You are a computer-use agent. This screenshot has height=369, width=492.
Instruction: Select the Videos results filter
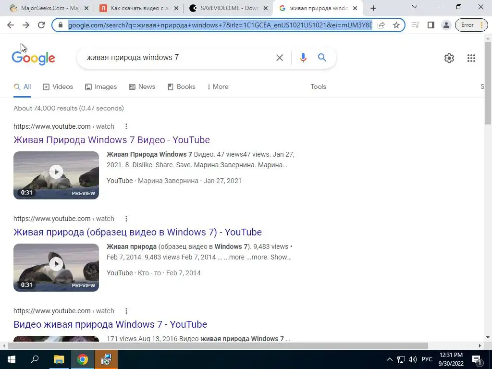58,87
